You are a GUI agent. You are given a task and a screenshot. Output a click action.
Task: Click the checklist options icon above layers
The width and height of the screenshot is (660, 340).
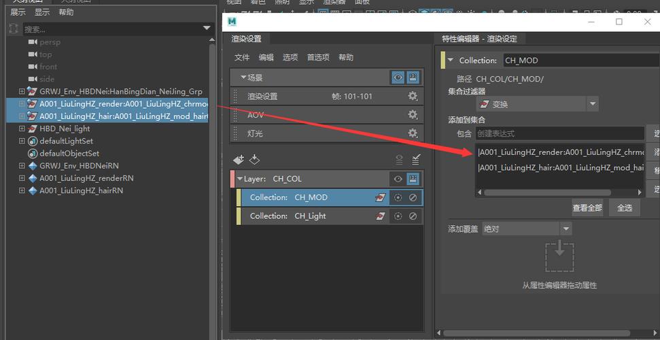(x=415, y=160)
